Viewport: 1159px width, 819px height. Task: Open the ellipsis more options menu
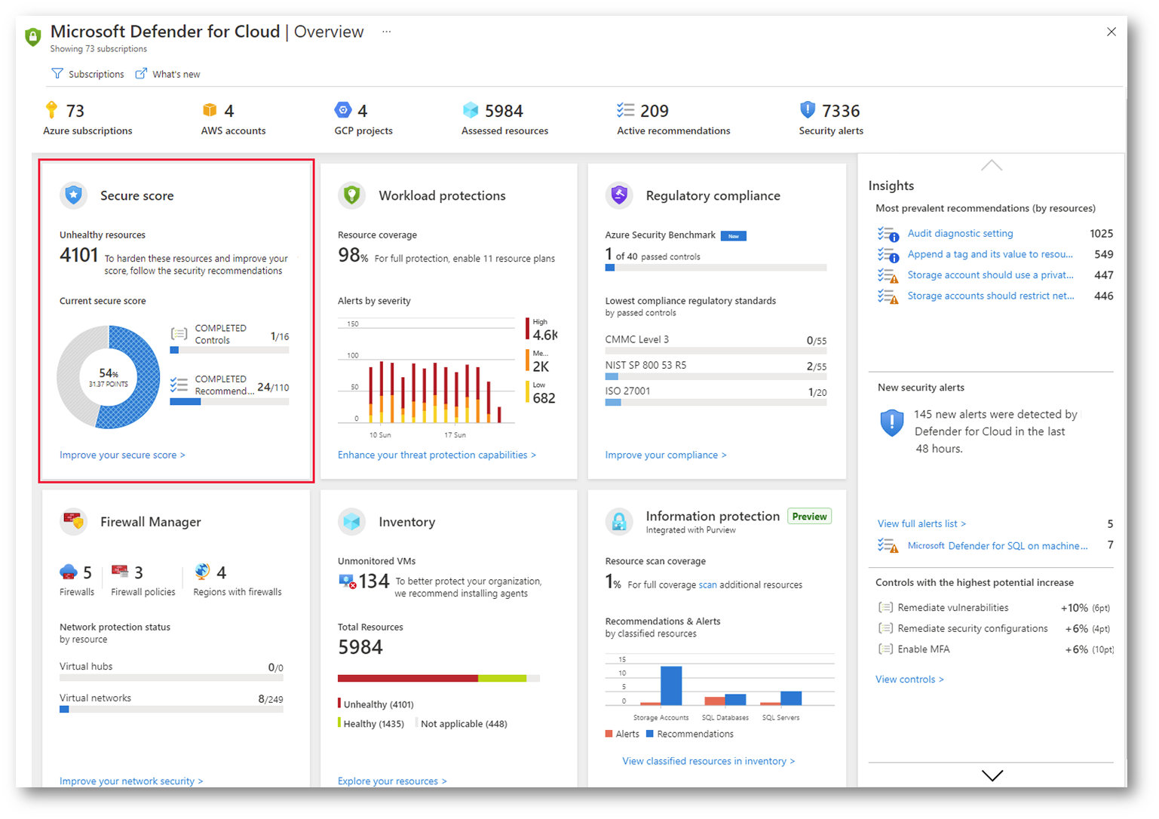click(x=387, y=32)
